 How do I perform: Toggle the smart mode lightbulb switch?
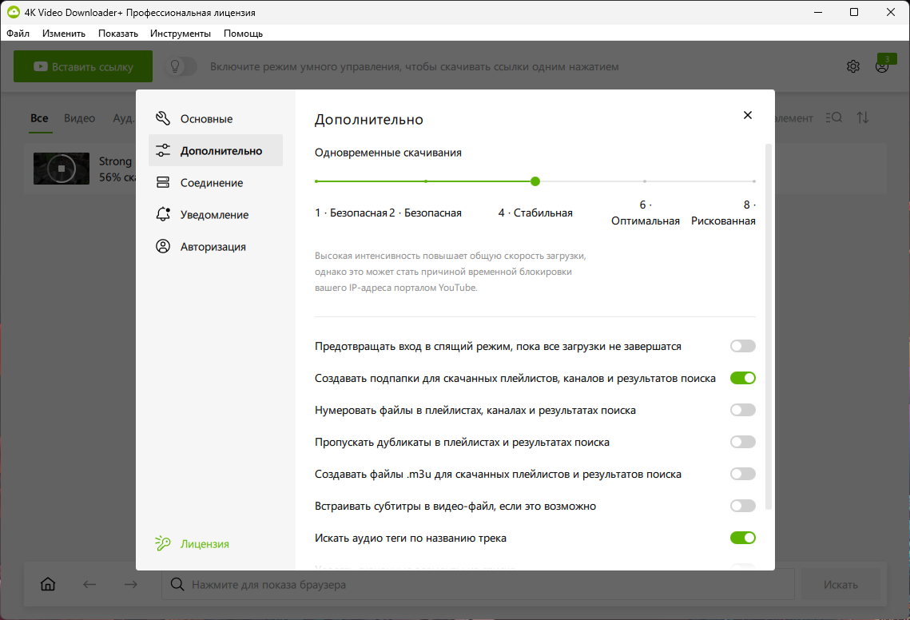coord(181,66)
